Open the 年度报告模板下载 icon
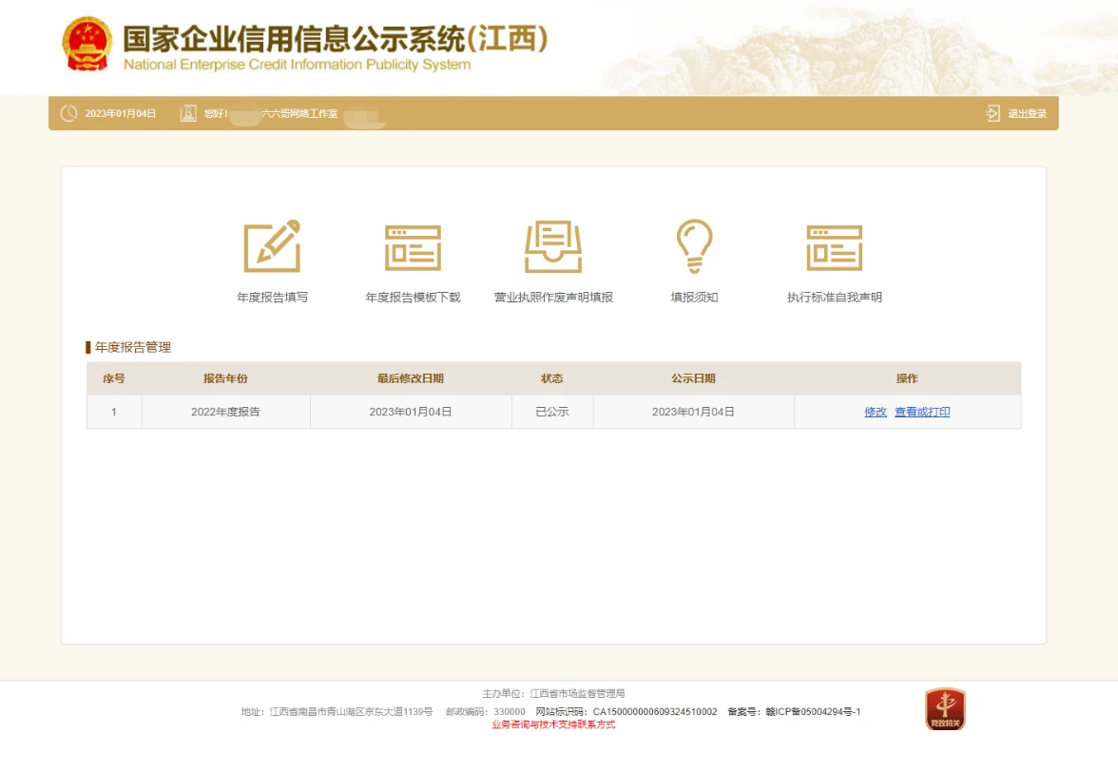Screen dimensions: 1118x772 413,247
